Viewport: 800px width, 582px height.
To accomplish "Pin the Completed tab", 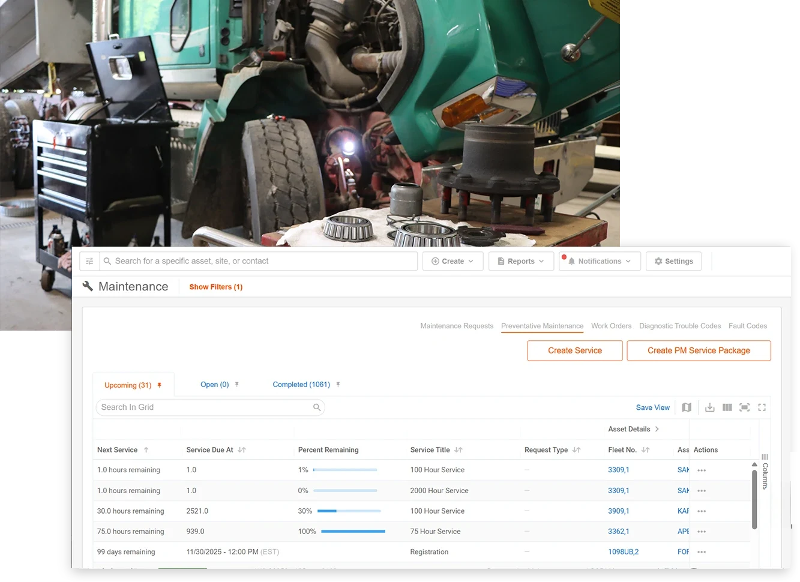I will pyautogui.click(x=338, y=385).
